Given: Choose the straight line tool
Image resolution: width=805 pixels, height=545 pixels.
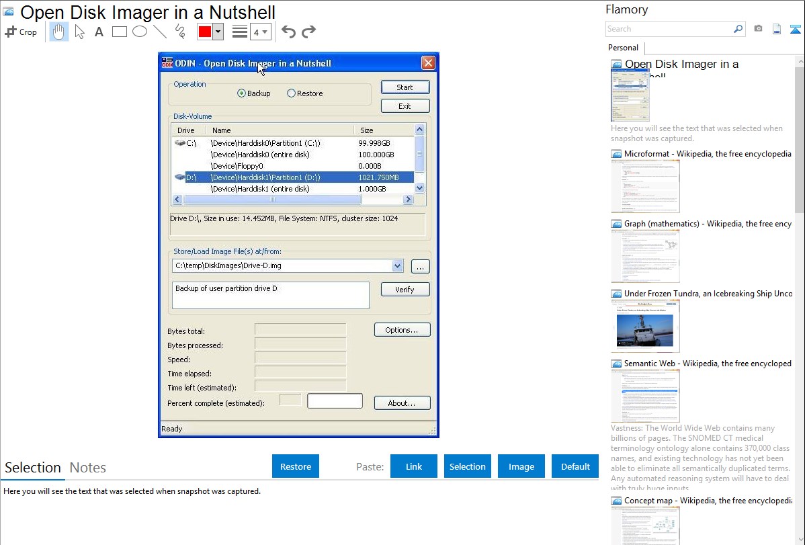Looking at the screenshot, I should click(x=160, y=32).
